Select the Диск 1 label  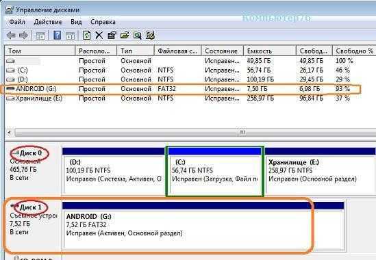pos(30,207)
